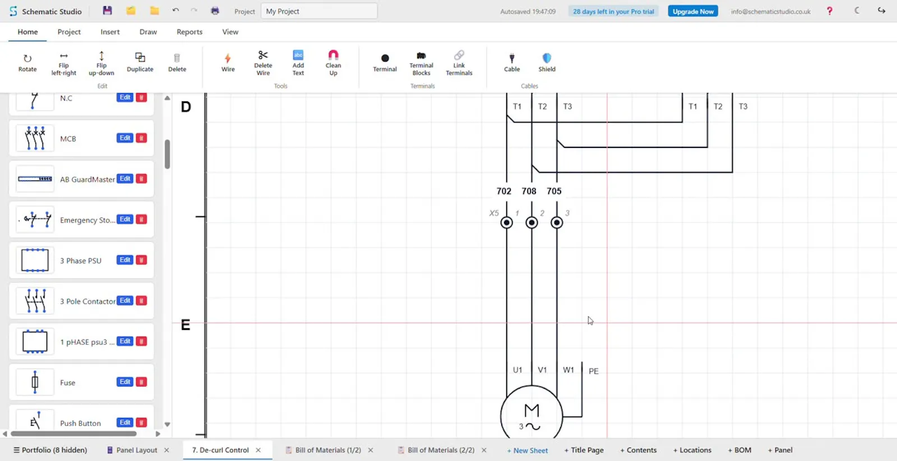The width and height of the screenshot is (897, 461).
Task: Select the Cable tool
Action: pyautogui.click(x=512, y=63)
